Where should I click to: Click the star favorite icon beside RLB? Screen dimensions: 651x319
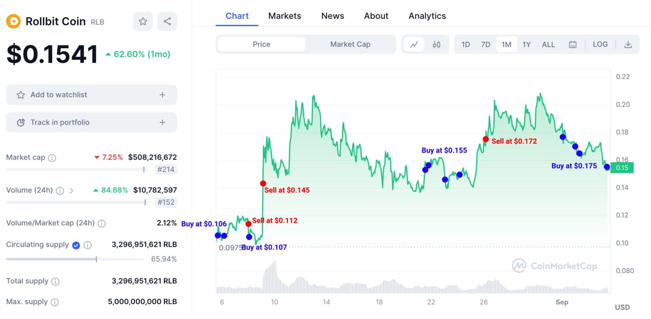point(143,22)
